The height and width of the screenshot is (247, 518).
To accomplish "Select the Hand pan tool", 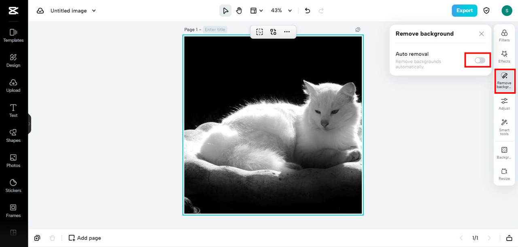I will (x=239, y=11).
